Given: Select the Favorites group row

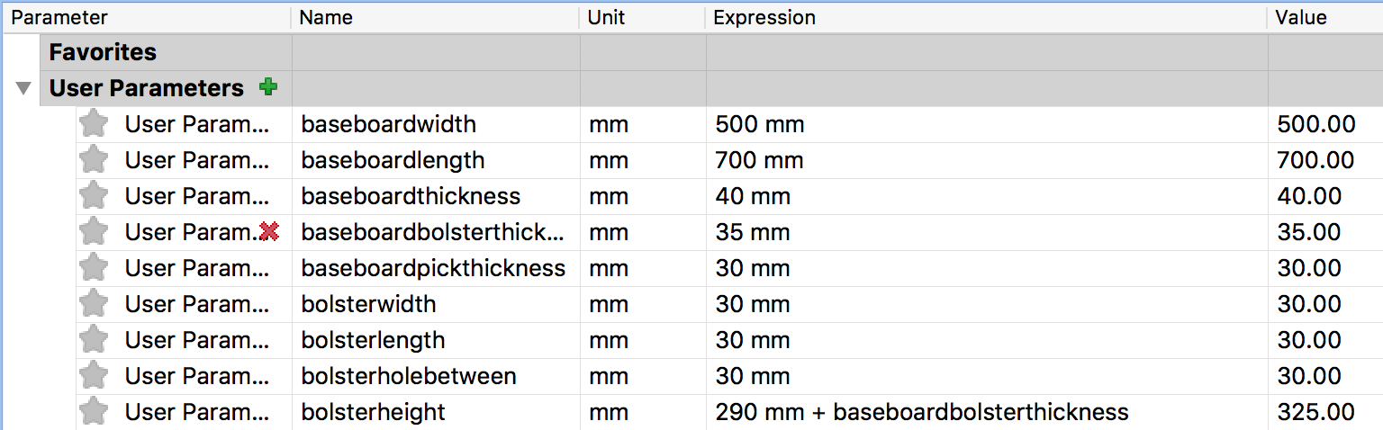Looking at the screenshot, I should click(711, 52).
